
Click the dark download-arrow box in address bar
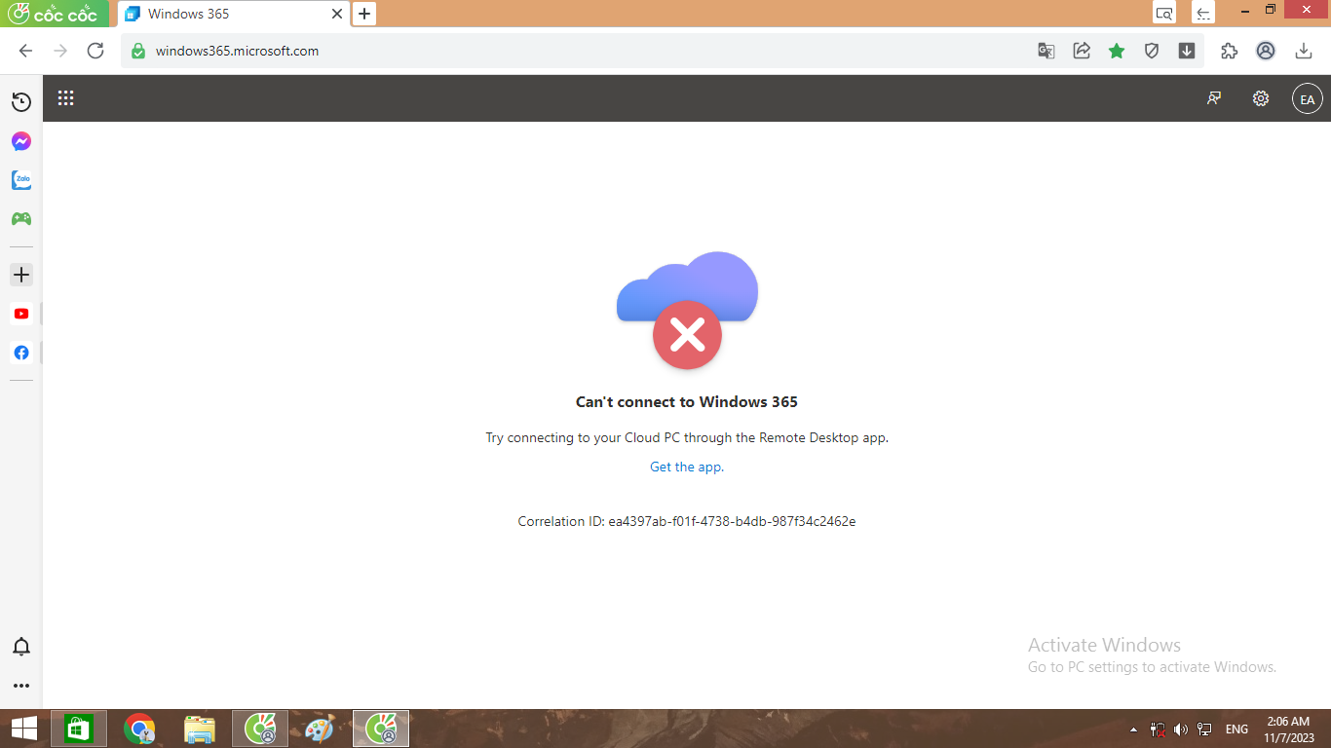pyautogui.click(x=1187, y=51)
